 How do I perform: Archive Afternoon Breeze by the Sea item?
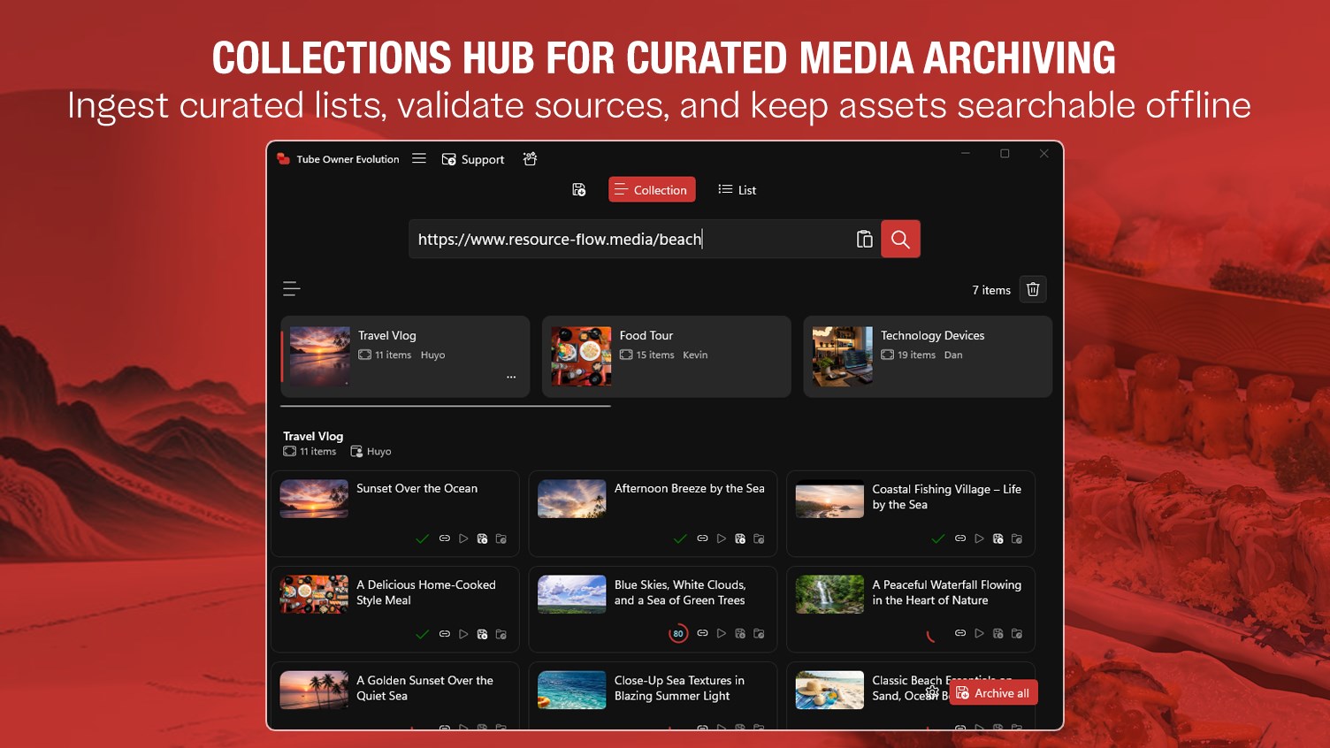click(x=740, y=538)
